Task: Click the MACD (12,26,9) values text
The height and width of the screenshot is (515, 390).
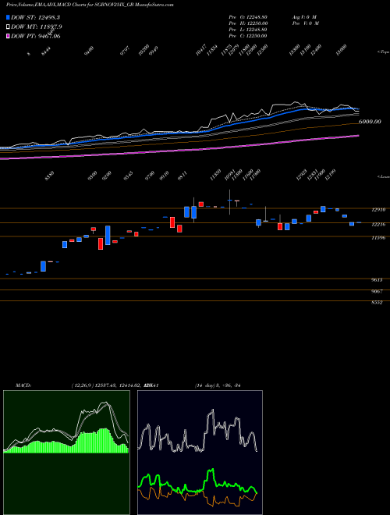Action: tap(115, 385)
